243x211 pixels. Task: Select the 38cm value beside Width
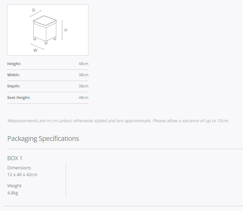[x=83, y=75]
